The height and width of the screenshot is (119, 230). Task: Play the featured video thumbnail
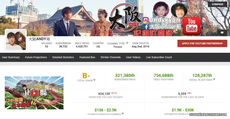point(34,93)
